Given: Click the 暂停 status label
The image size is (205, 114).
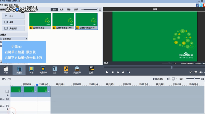Looking at the screenshot, I should 106,63.
